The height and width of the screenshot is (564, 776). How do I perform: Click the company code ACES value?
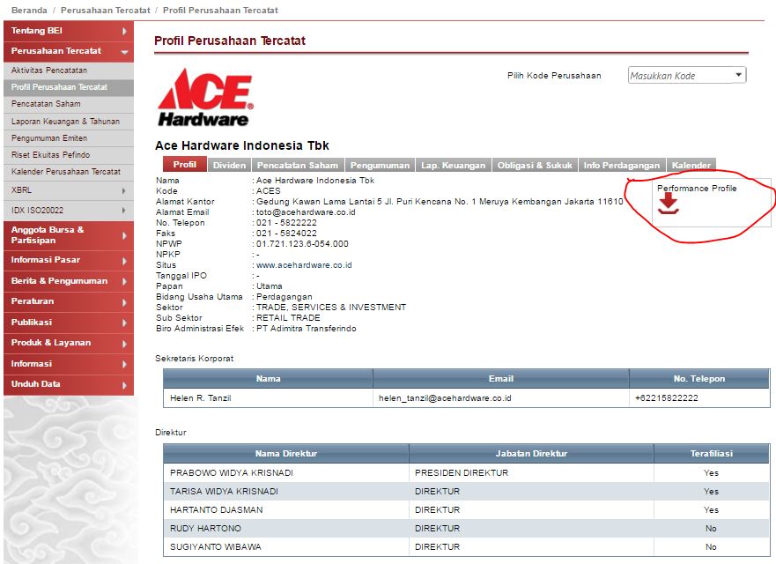[x=269, y=191]
